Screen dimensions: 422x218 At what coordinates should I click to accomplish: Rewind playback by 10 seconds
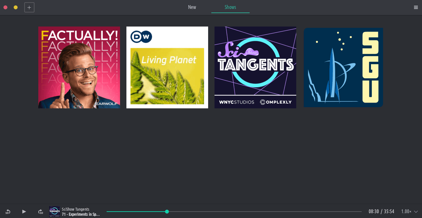tap(8, 212)
